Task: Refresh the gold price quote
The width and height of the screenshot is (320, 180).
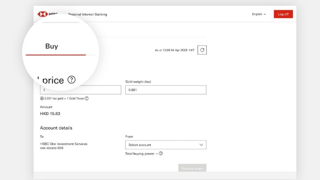Action: [x=202, y=50]
